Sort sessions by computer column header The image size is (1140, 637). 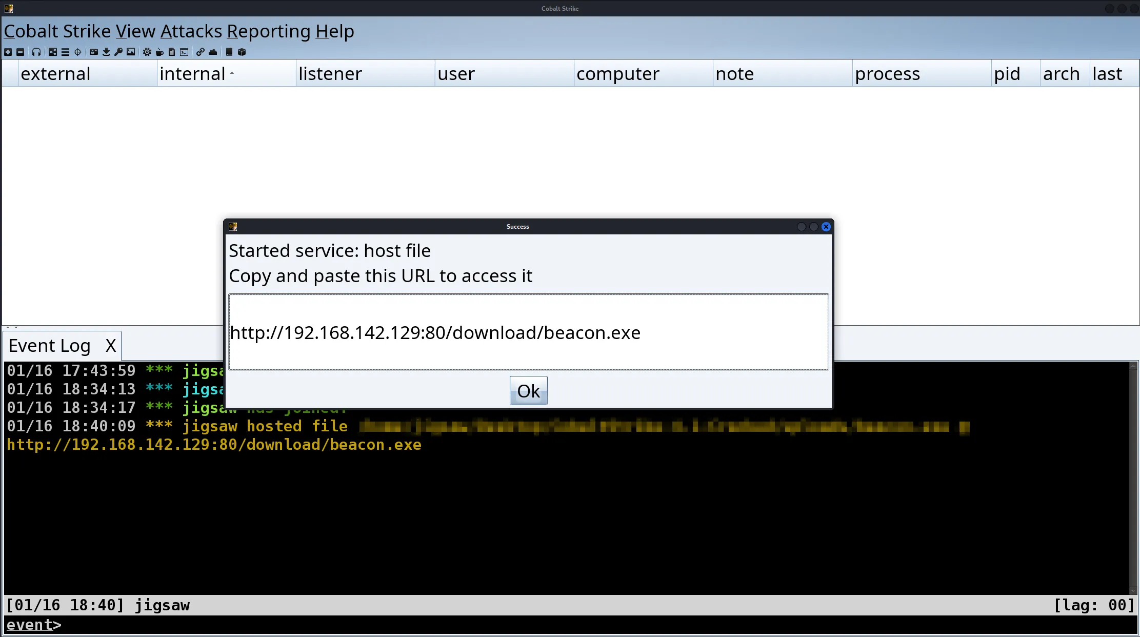643,73
